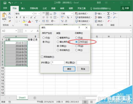Switch to the Developer (开发工具) tab
The image size is (133, 104).
coord(82,8)
